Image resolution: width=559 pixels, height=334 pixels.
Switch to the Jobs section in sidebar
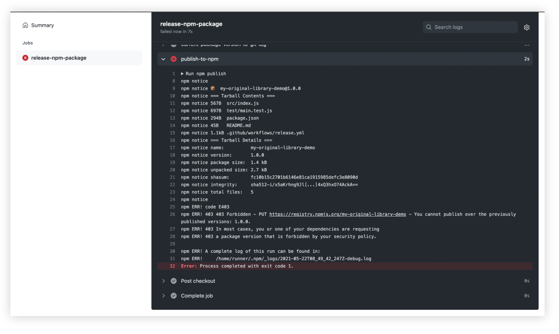[28, 43]
